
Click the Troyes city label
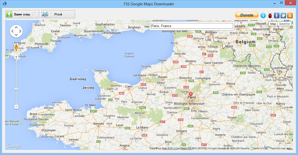(232, 118)
